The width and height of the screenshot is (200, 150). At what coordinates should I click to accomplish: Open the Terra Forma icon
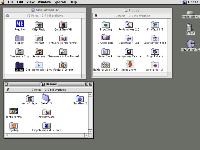point(14,111)
